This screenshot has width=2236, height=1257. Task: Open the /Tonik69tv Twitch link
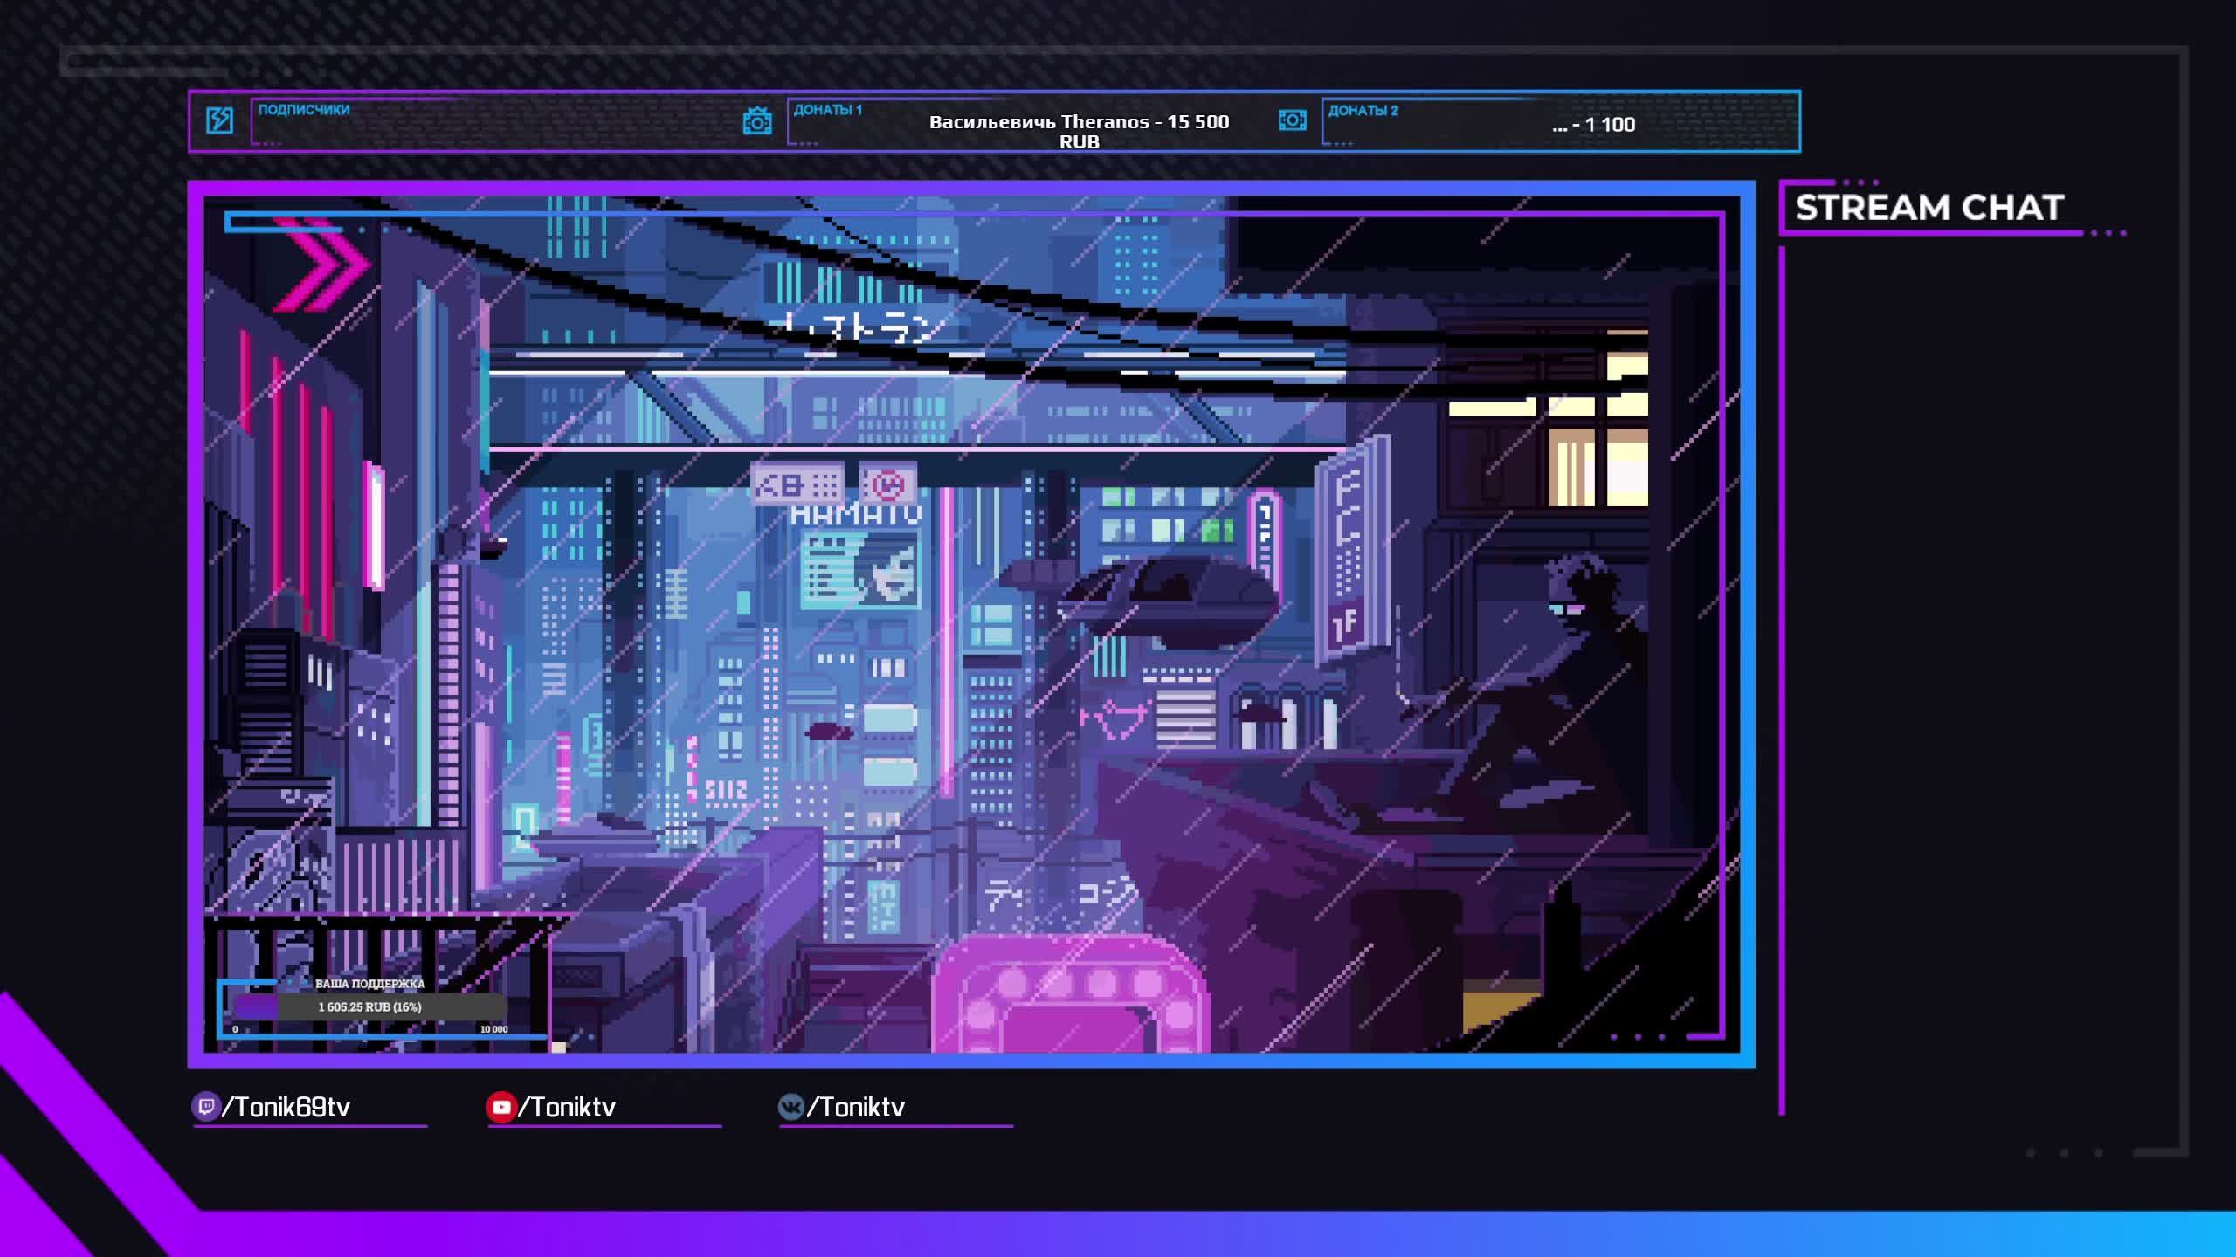pos(286,1107)
